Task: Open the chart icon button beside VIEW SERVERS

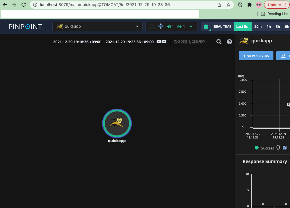Action: tap(283, 56)
